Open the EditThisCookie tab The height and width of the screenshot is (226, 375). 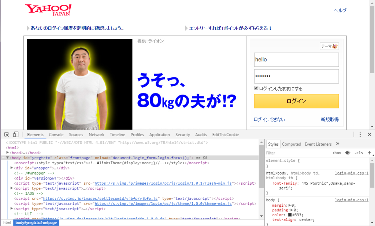226,134
